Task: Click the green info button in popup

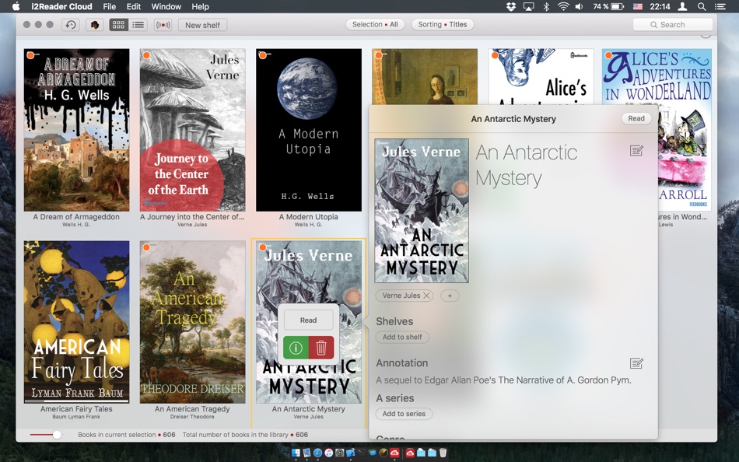Action: point(296,348)
